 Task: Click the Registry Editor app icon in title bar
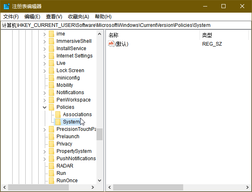[x=7, y=7]
